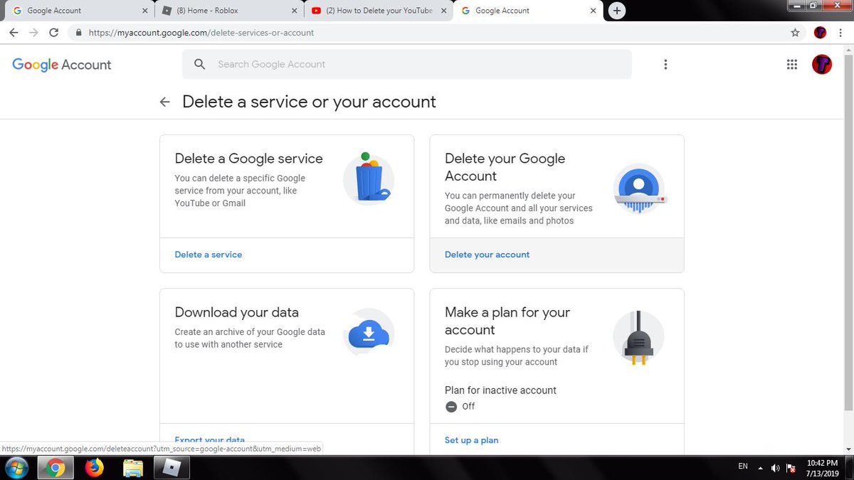Click the 'Delete your Google Account' heading
Image resolution: width=854 pixels, height=480 pixels.
pyautogui.click(x=505, y=167)
